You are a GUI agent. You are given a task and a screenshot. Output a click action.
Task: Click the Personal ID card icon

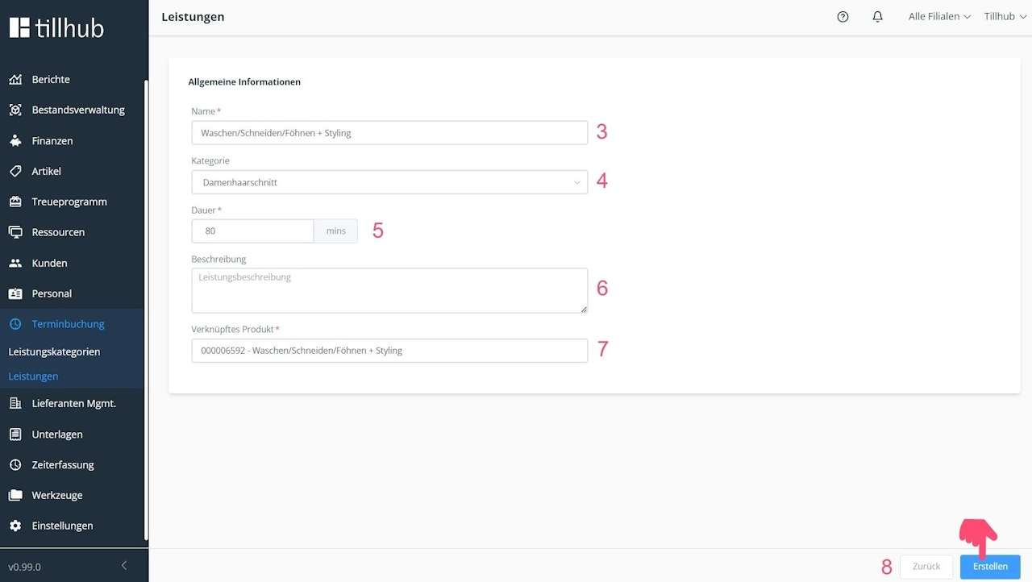pos(15,293)
